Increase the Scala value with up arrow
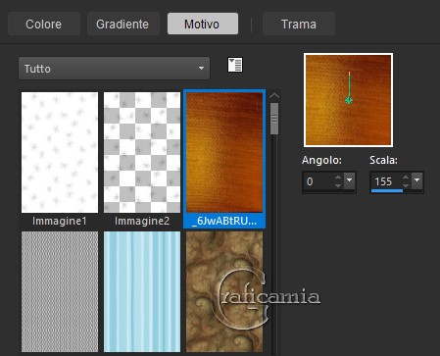The height and width of the screenshot is (356, 440). [406, 178]
